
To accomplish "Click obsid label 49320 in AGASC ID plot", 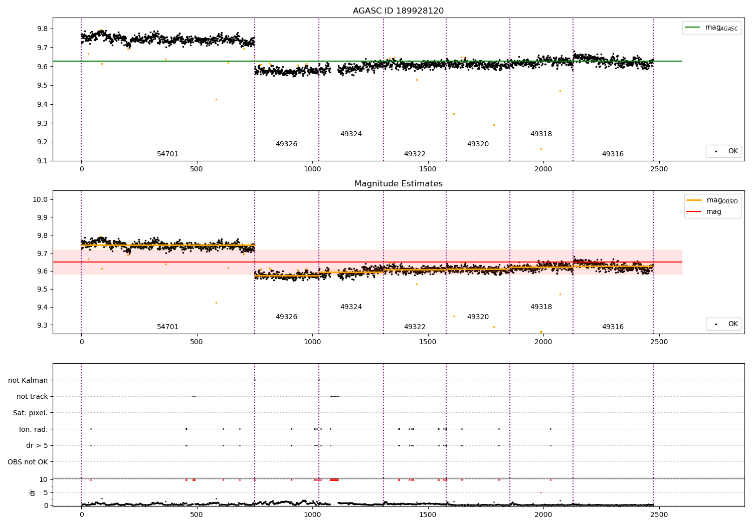I will (x=478, y=144).
